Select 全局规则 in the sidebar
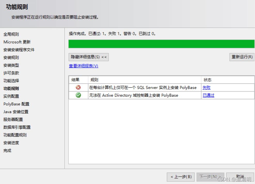The height and width of the screenshot is (184, 255). click(11, 34)
